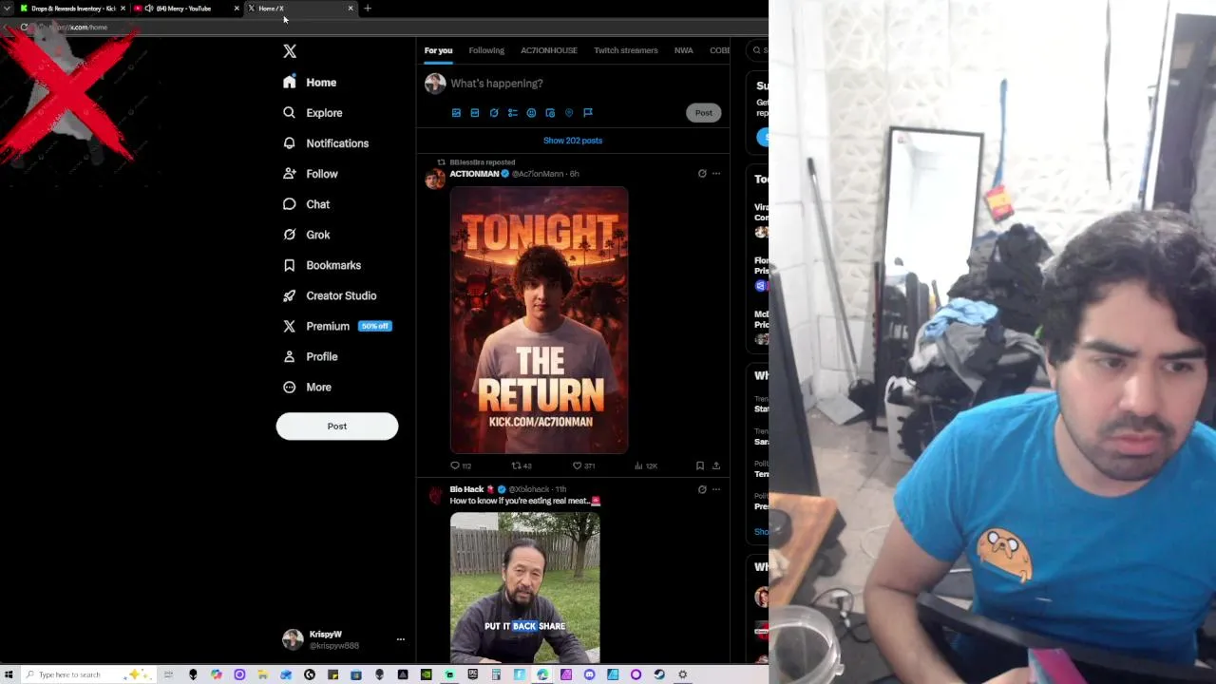Open more options on Bio Hack post
1216x684 pixels.
(x=716, y=489)
